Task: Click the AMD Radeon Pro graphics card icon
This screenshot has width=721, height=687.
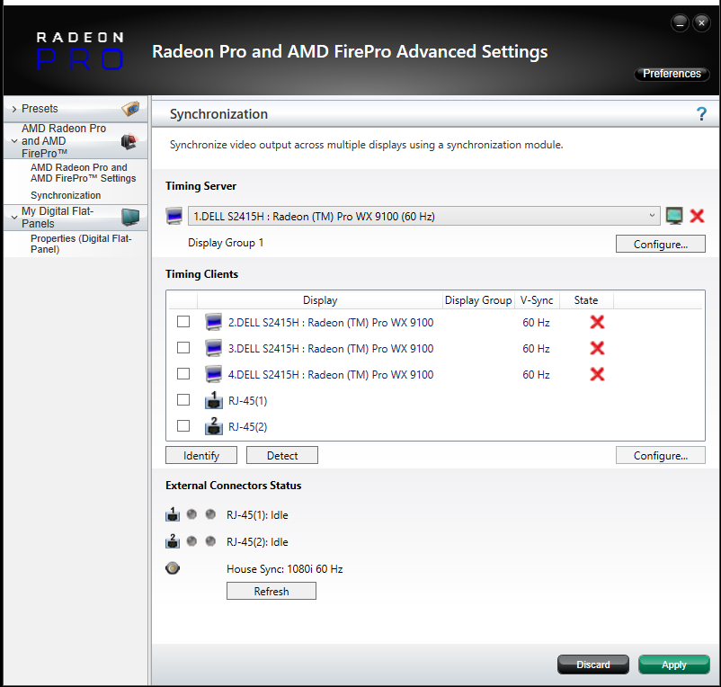Action: pyautogui.click(x=129, y=141)
